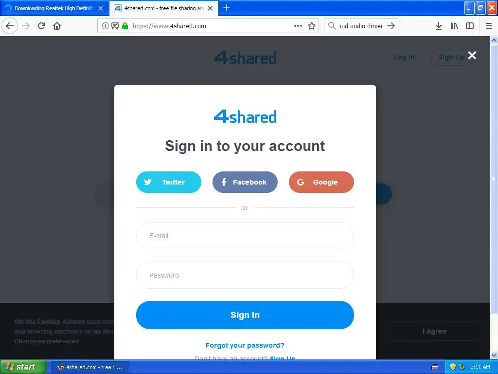Screen dimensions: 498x374
Task: Sign in with the Google button
Action: pyautogui.click(x=321, y=182)
